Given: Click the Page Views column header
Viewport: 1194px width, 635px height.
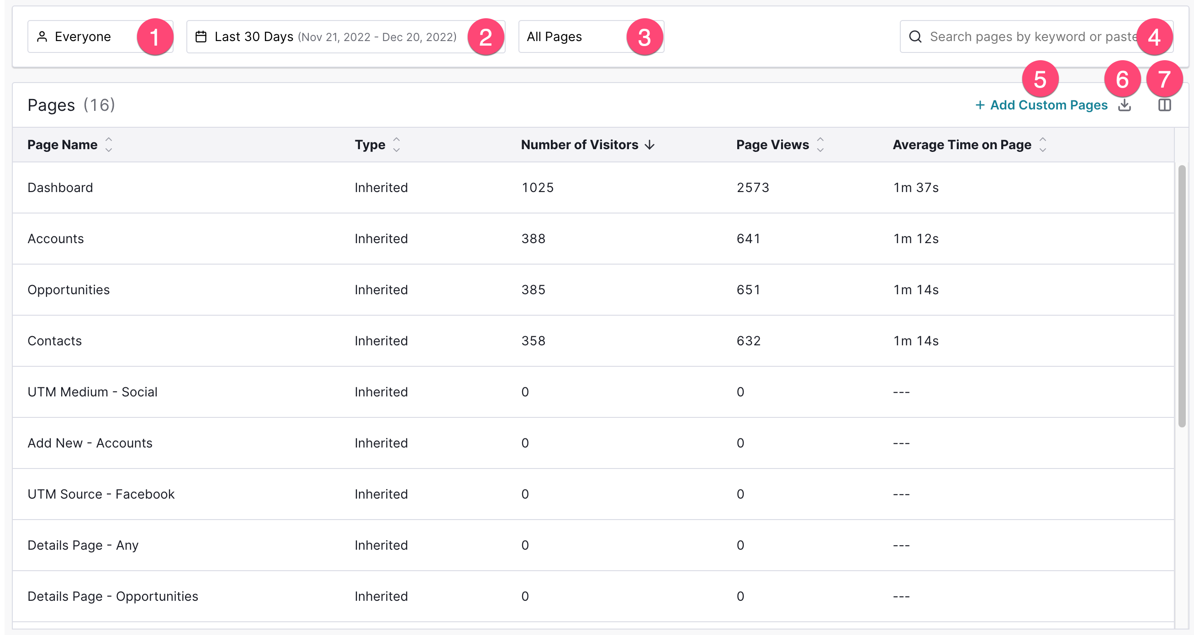Looking at the screenshot, I should point(773,145).
